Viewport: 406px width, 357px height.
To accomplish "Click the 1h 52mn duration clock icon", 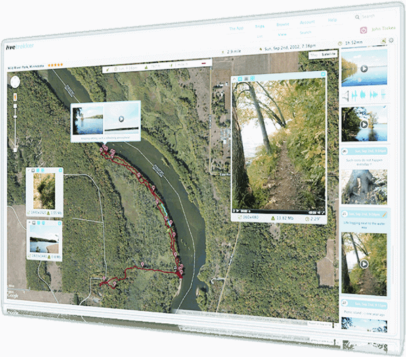I will click(340, 43).
